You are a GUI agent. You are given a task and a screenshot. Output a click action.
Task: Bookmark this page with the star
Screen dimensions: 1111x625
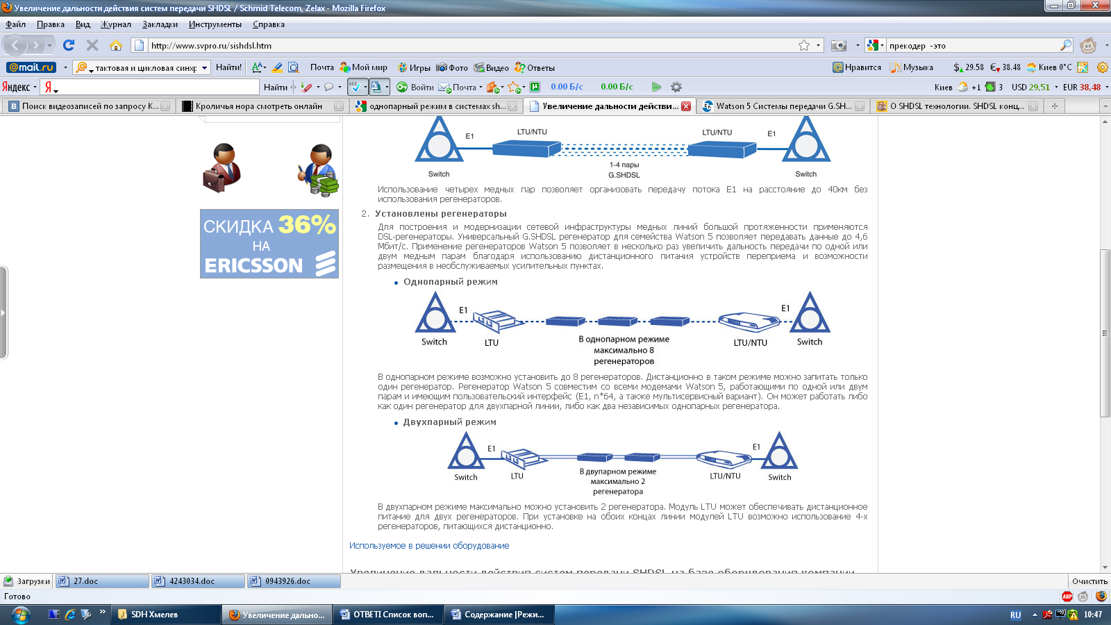(x=804, y=45)
